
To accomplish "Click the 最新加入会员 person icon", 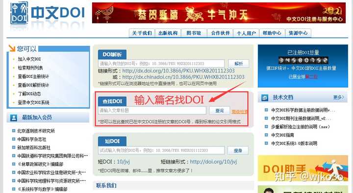I will coord(14,118).
